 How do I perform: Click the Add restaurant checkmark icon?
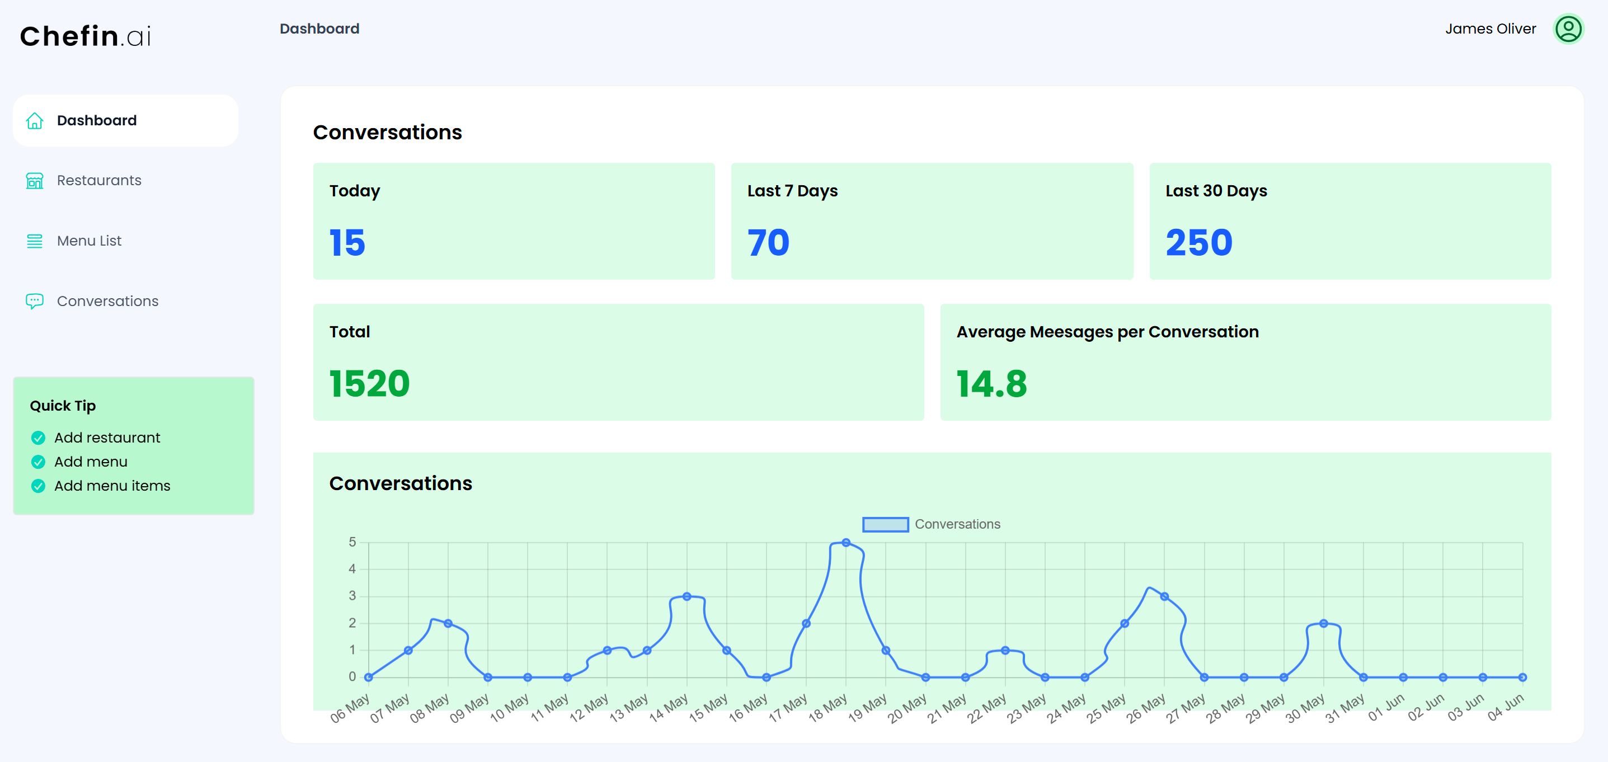click(38, 438)
